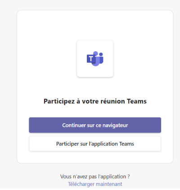The width and height of the screenshot is (180, 190).
Task: Select the purple primary join button
Action: (95, 125)
